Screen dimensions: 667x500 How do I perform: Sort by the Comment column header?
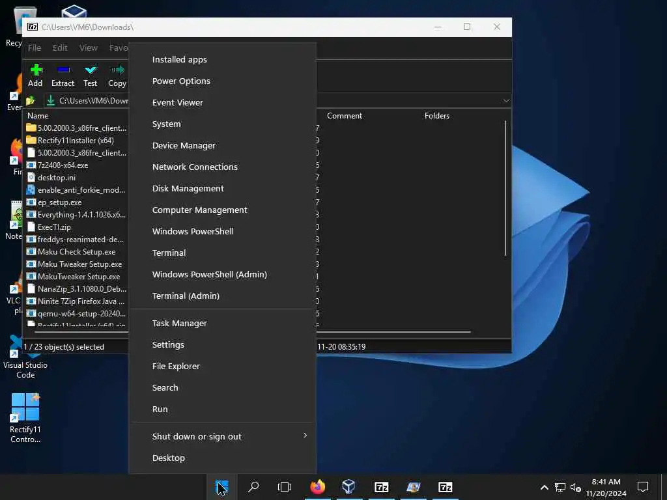click(x=345, y=116)
